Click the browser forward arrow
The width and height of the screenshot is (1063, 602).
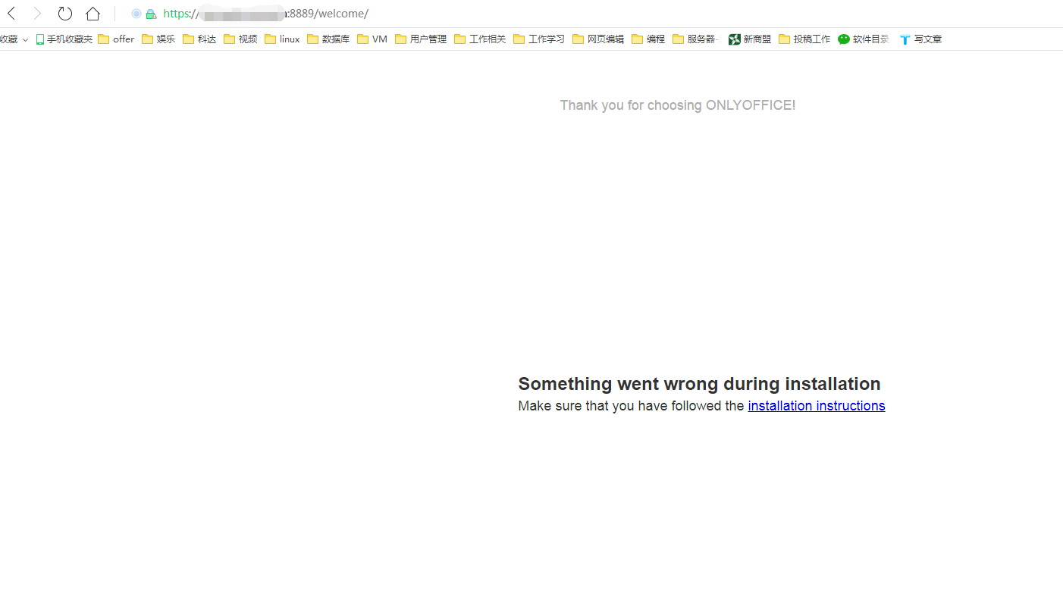pyautogui.click(x=37, y=14)
